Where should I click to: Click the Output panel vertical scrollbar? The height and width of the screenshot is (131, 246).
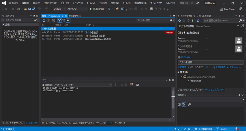tap(173, 103)
